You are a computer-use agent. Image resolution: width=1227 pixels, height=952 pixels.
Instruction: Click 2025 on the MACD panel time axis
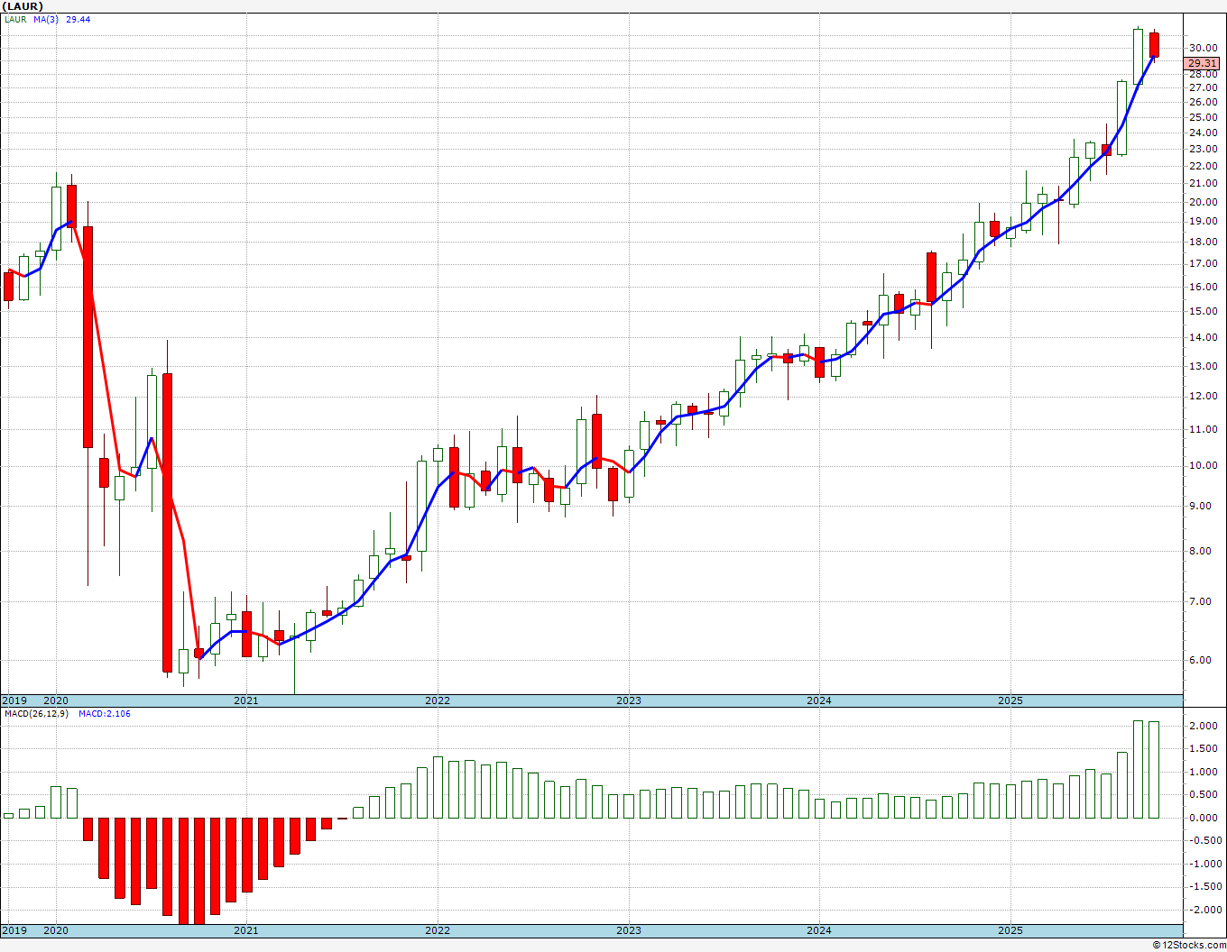[x=1010, y=930]
